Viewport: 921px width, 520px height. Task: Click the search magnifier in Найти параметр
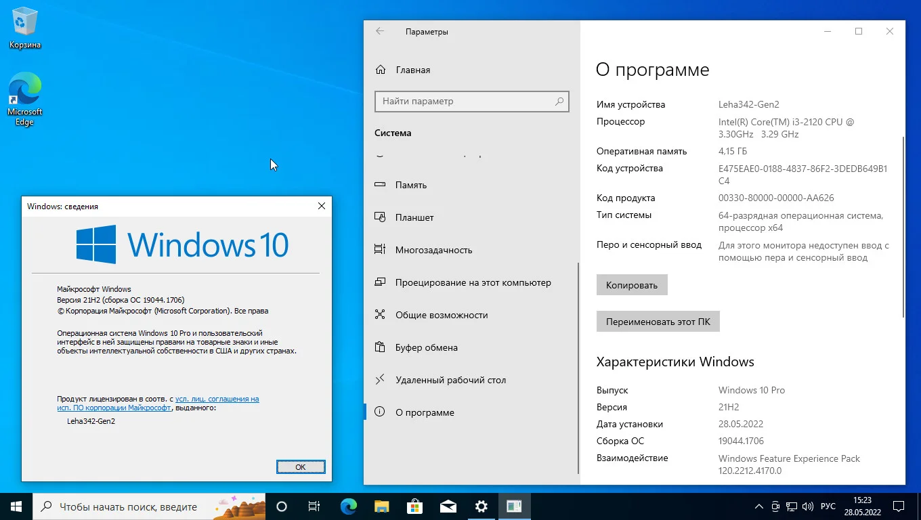[x=559, y=102]
